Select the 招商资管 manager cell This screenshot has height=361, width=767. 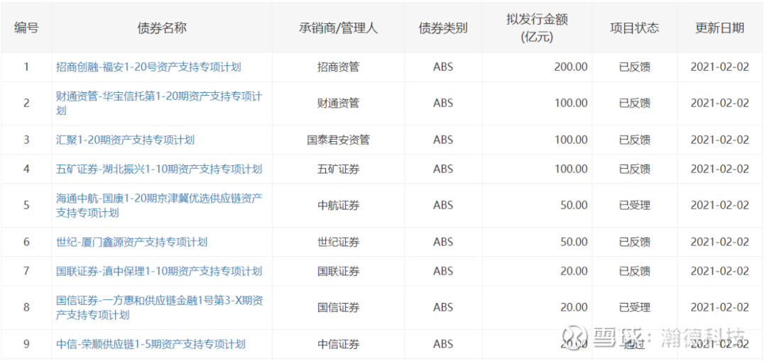[x=338, y=67]
